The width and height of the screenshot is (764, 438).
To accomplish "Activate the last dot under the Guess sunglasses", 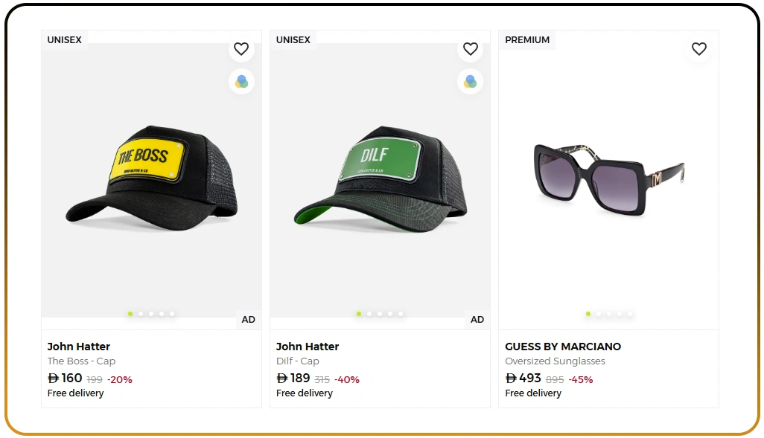I will (x=629, y=314).
